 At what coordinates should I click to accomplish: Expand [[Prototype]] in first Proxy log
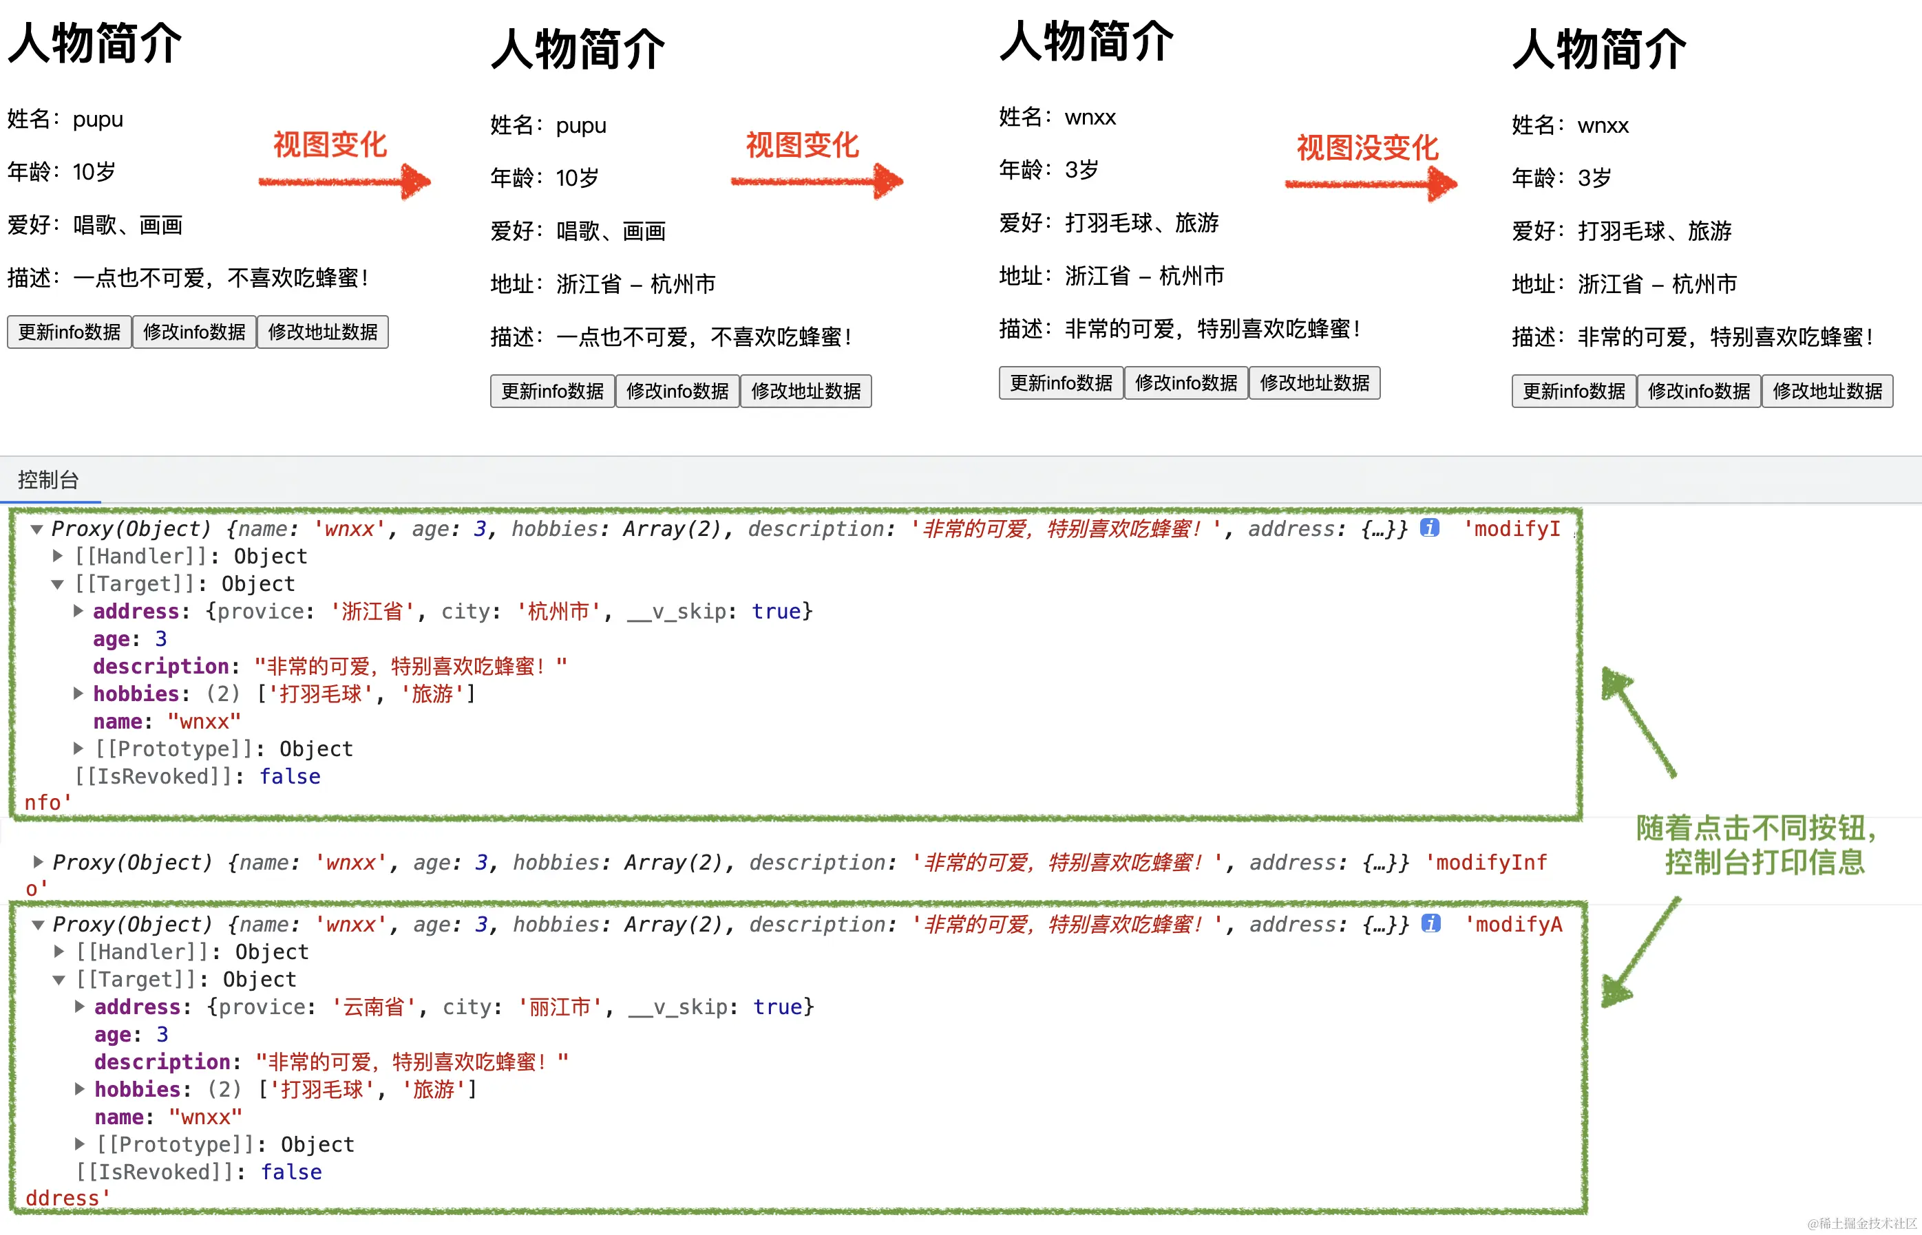coord(78,748)
